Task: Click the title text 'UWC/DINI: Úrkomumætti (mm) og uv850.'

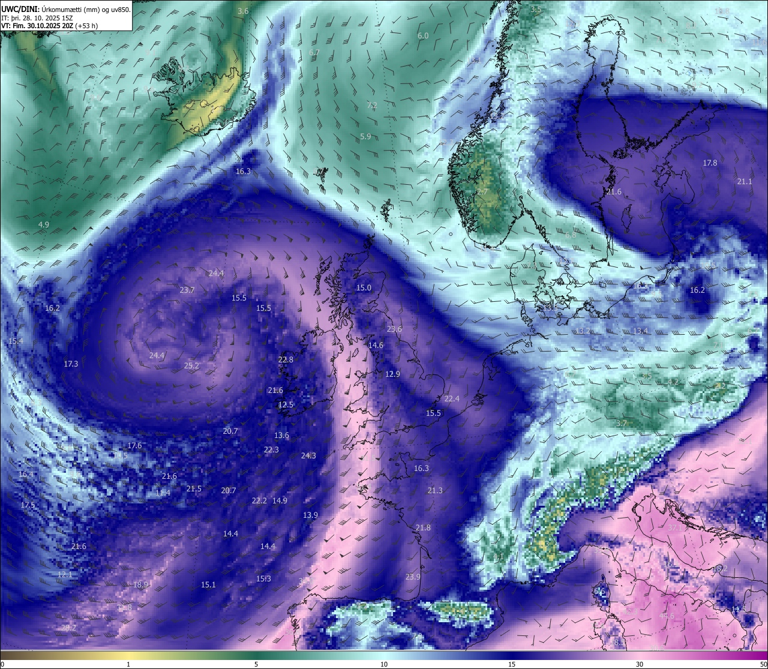Action: point(65,8)
